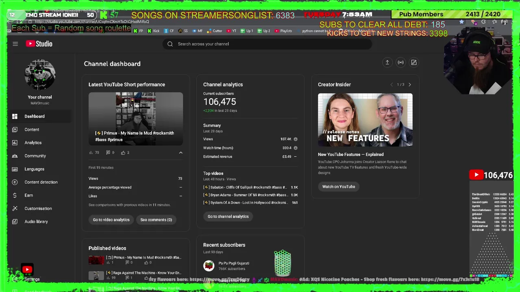
Task: Select Dashboard in the sidebar
Action: (x=40, y=116)
